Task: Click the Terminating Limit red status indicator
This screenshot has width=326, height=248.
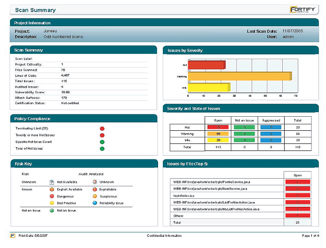Action: 102,128
